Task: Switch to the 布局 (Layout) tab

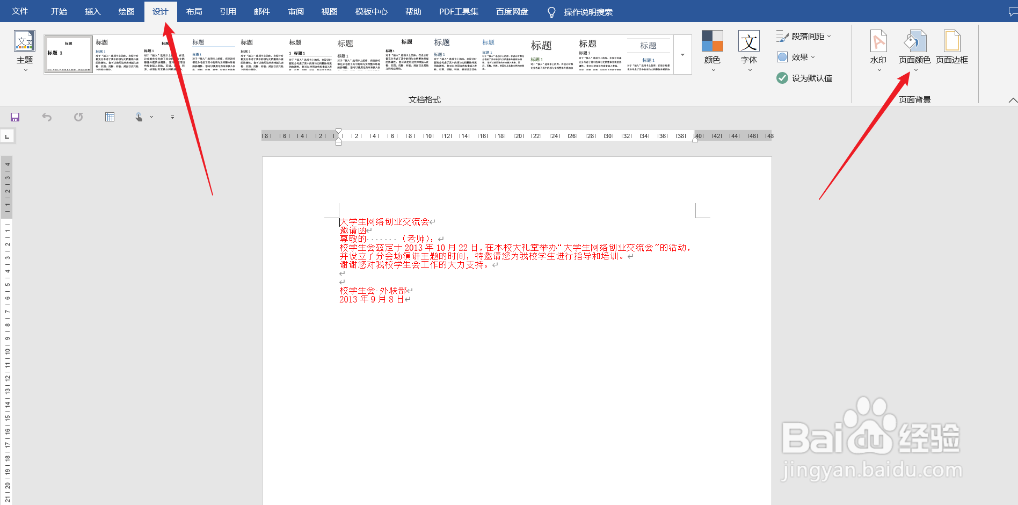Action: (x=194, y=11)
